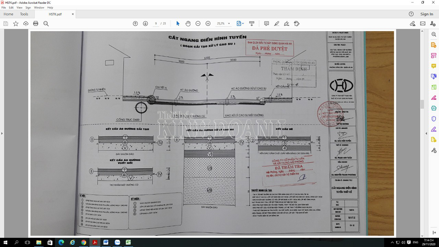The height and width of the screenshot is (247, 439).
Task: Add a sticky note comment
Action: [x=266, y=23]
